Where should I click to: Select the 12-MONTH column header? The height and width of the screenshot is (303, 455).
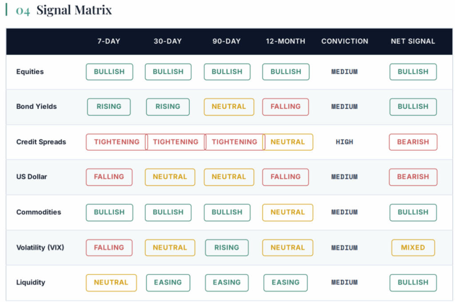coord(286,41)
